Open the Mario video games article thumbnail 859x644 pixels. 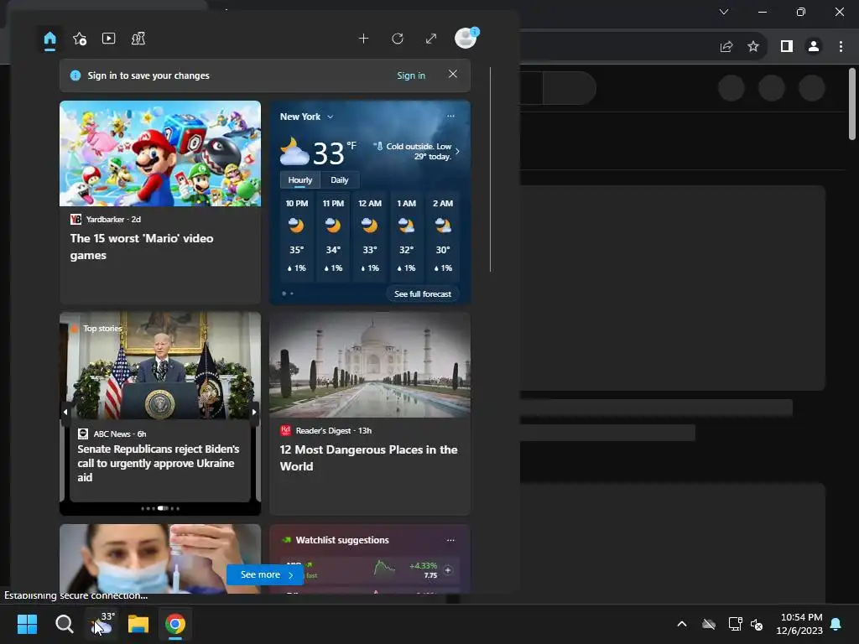[160, 153]
